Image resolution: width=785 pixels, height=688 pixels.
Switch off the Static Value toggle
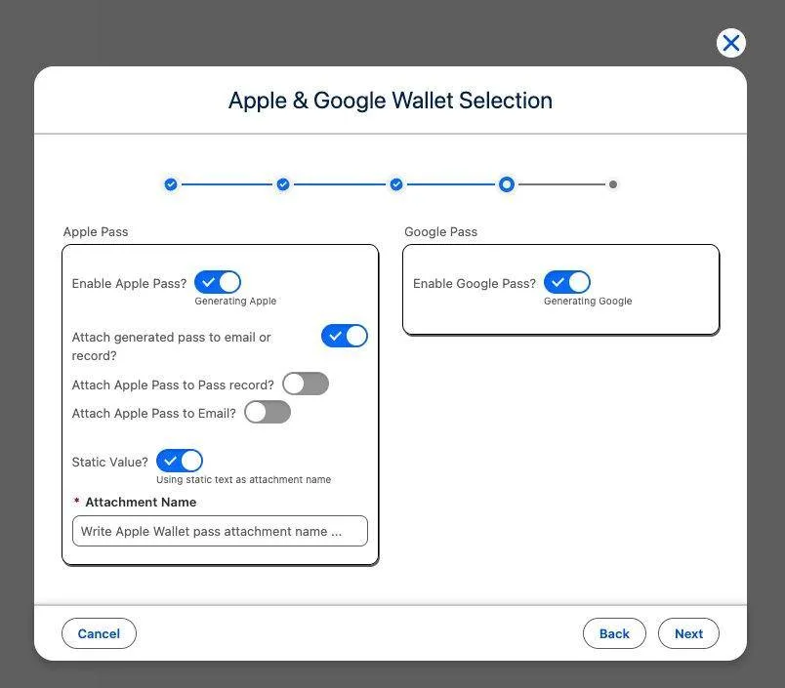tap(180, 461)
